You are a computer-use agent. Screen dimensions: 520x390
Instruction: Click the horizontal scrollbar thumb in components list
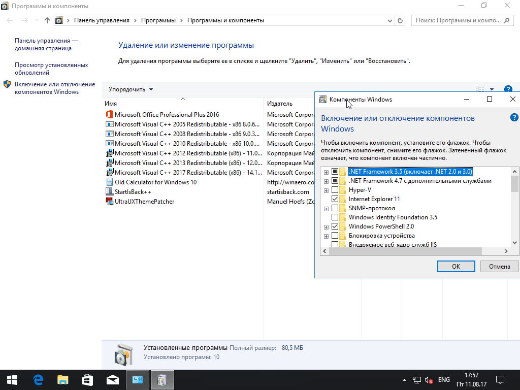coord(405,251)
